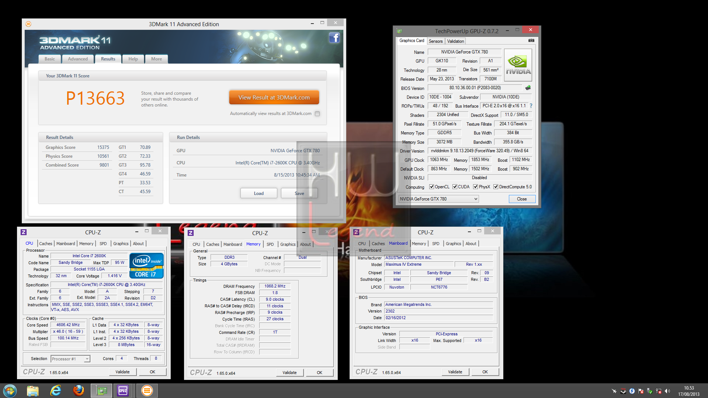
Task: Click the GPU Clock value 1063 MHz
Action: tap(439, 160)
